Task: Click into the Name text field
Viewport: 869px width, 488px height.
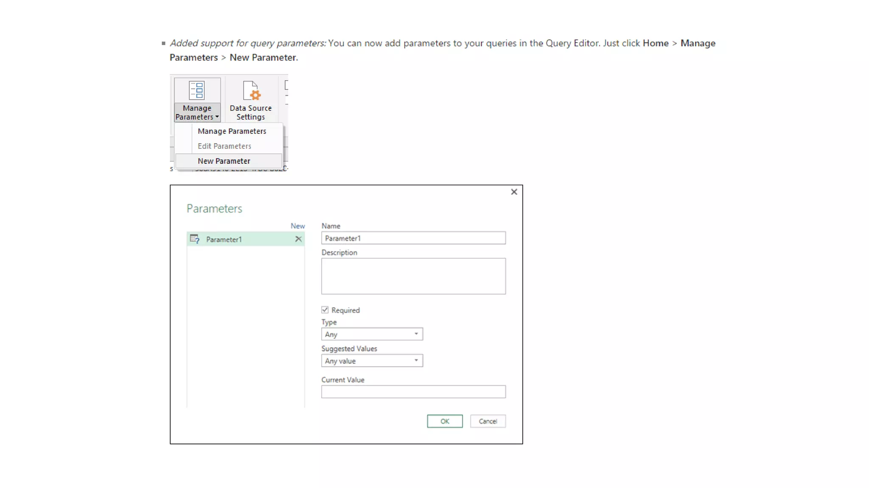Action: [413, 238]
